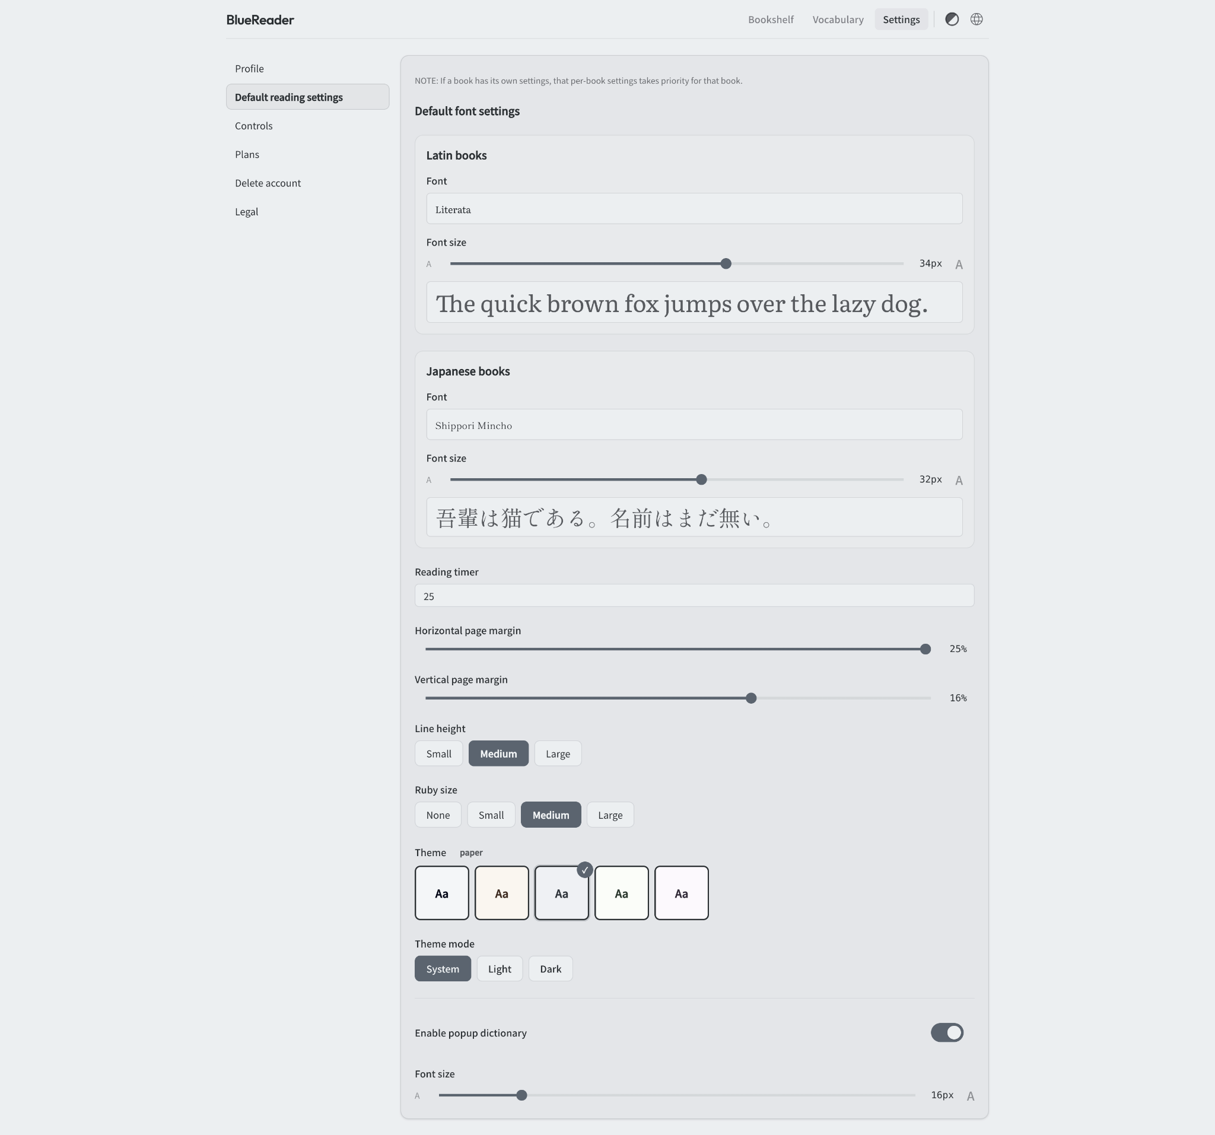Open the Controls section

coord(307,126)
